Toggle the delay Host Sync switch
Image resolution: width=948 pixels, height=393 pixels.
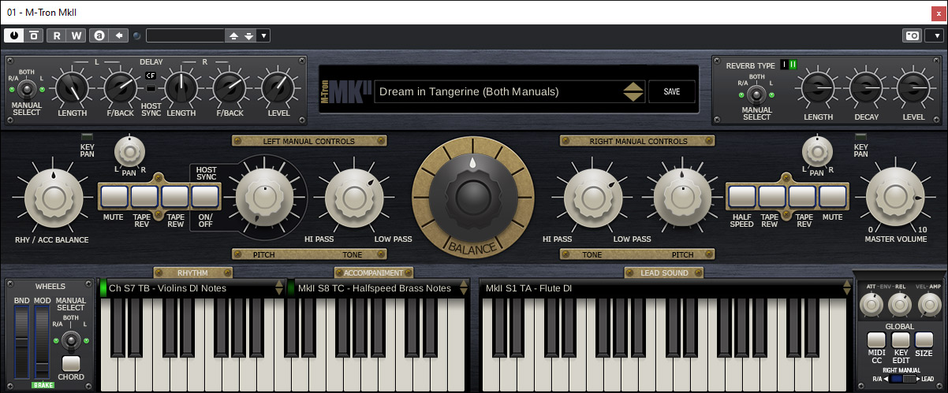tap(151, 87)
